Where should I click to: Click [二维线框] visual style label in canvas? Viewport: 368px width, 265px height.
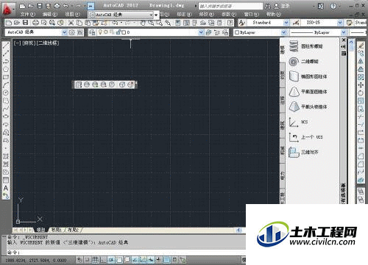49,43
